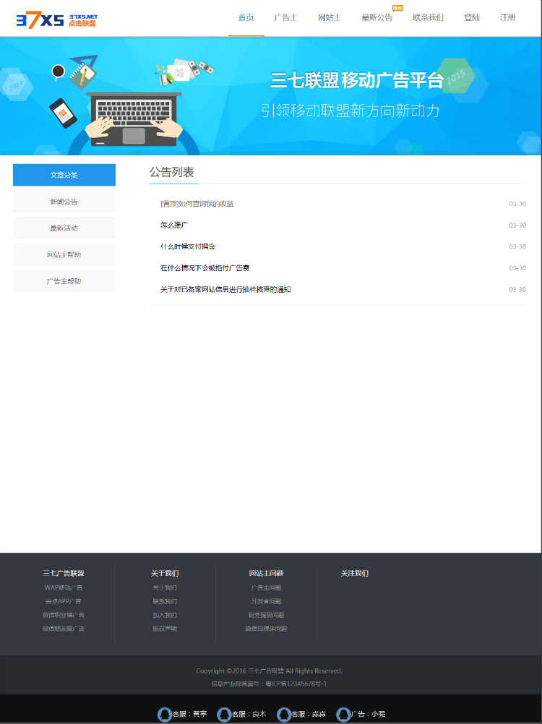Open QQ chat icon for 广告 小强
Image resolution: width=542 pixels, height=724 pixels.
coord(343,715)
